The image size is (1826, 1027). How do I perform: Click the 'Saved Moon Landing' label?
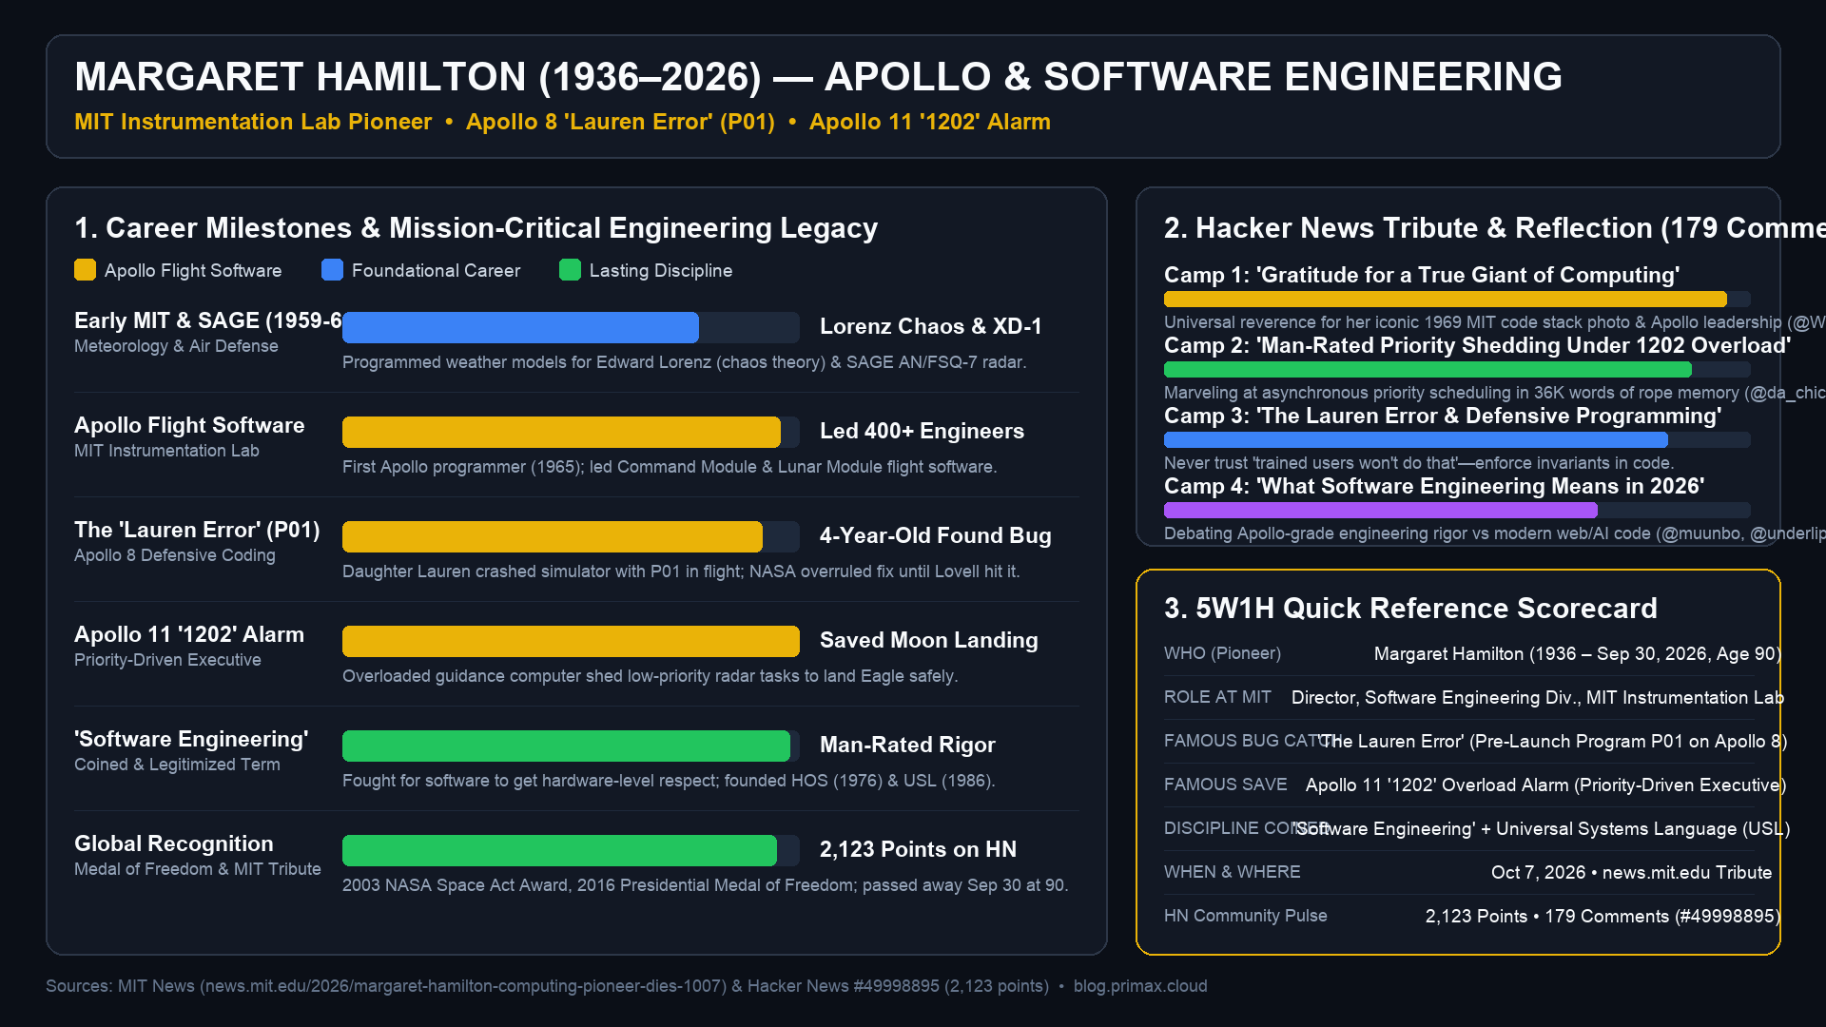pos(929,640)
